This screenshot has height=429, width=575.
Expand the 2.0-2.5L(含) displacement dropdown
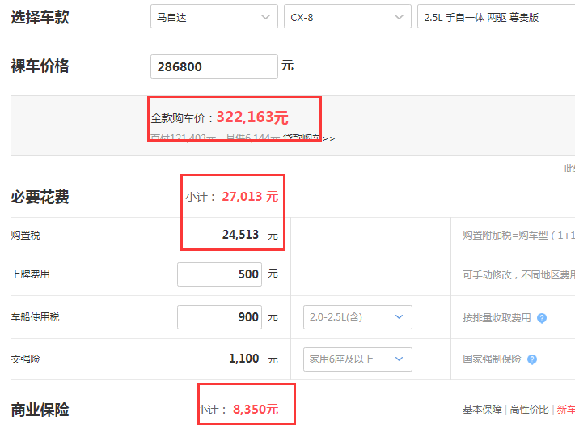357,317
